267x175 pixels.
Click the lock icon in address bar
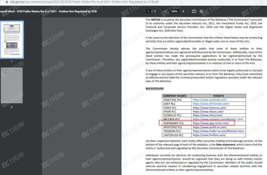point(7,2)
